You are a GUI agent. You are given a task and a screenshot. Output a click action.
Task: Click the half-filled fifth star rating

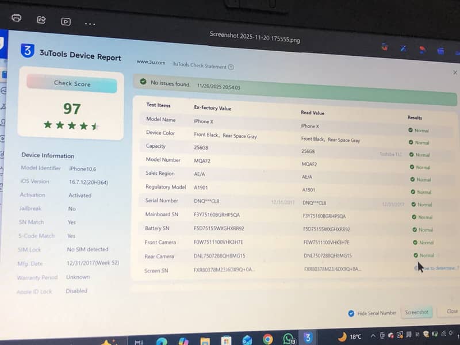click(95, 126)
